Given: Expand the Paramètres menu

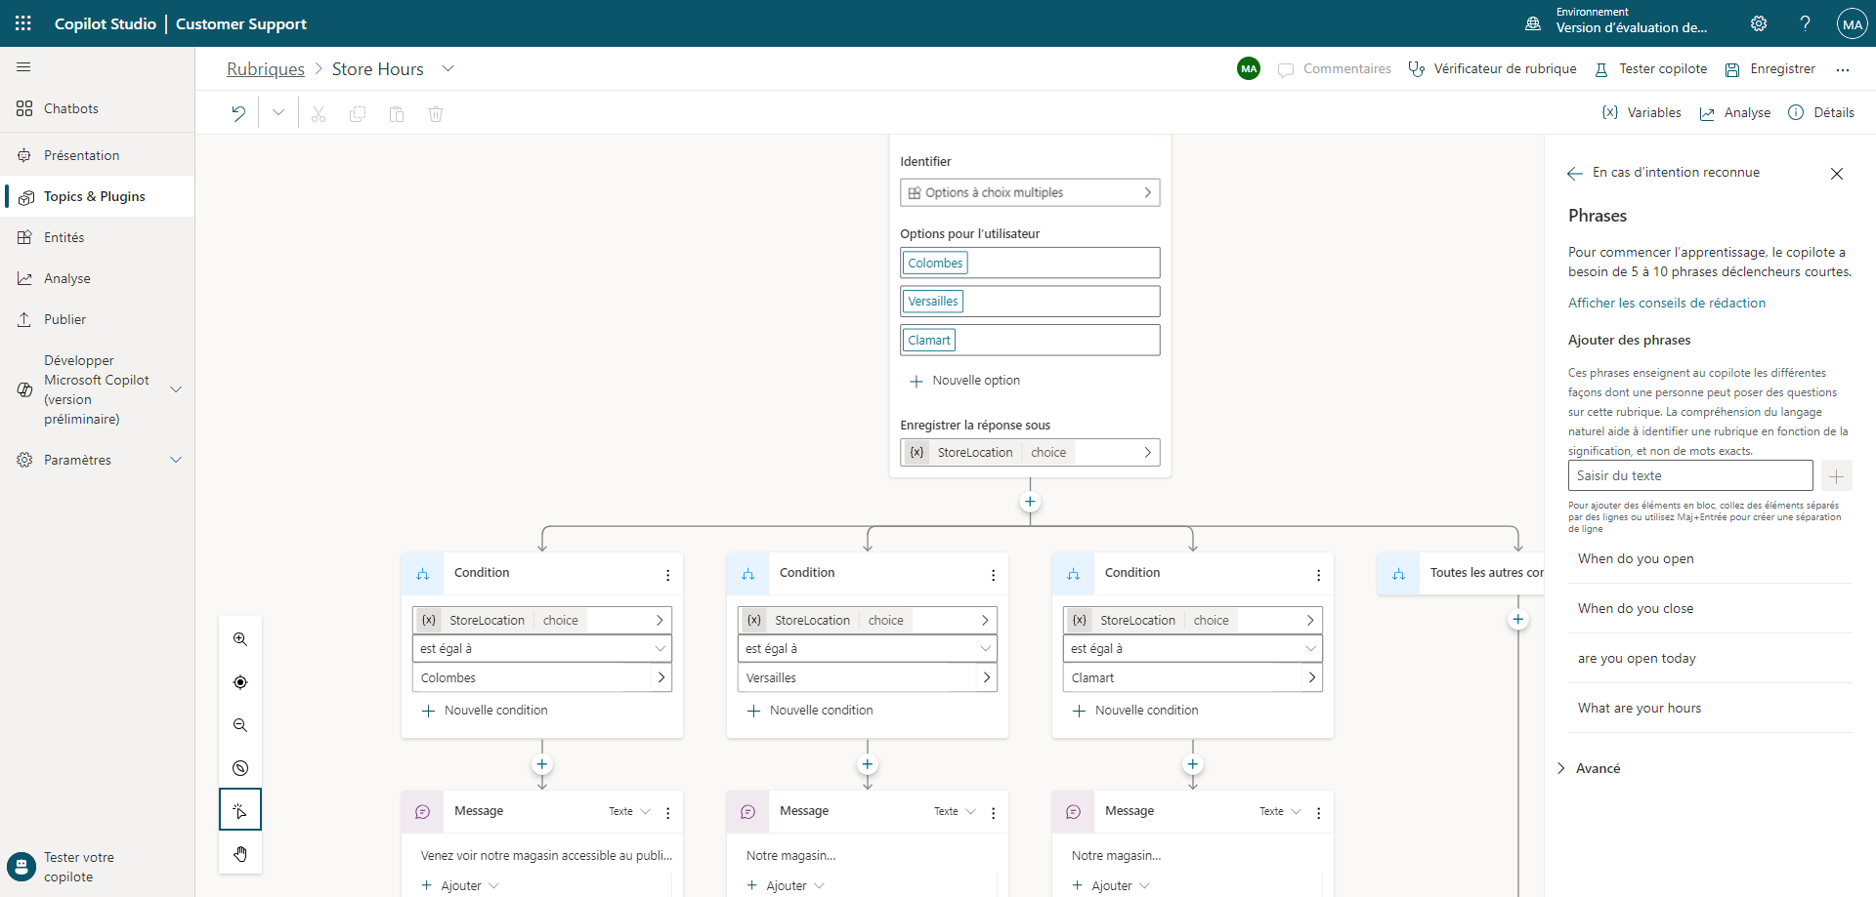Looking at the screenshot, I should (x=176, y=460).
